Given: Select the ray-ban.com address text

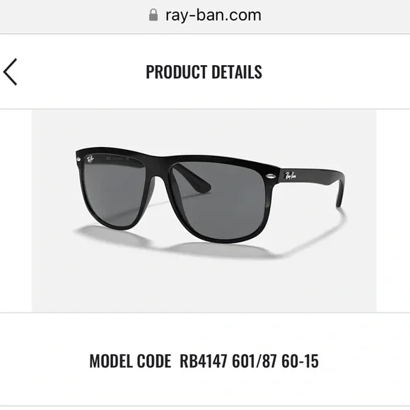Looking at the screenshot, I should (x=213, y=15).
